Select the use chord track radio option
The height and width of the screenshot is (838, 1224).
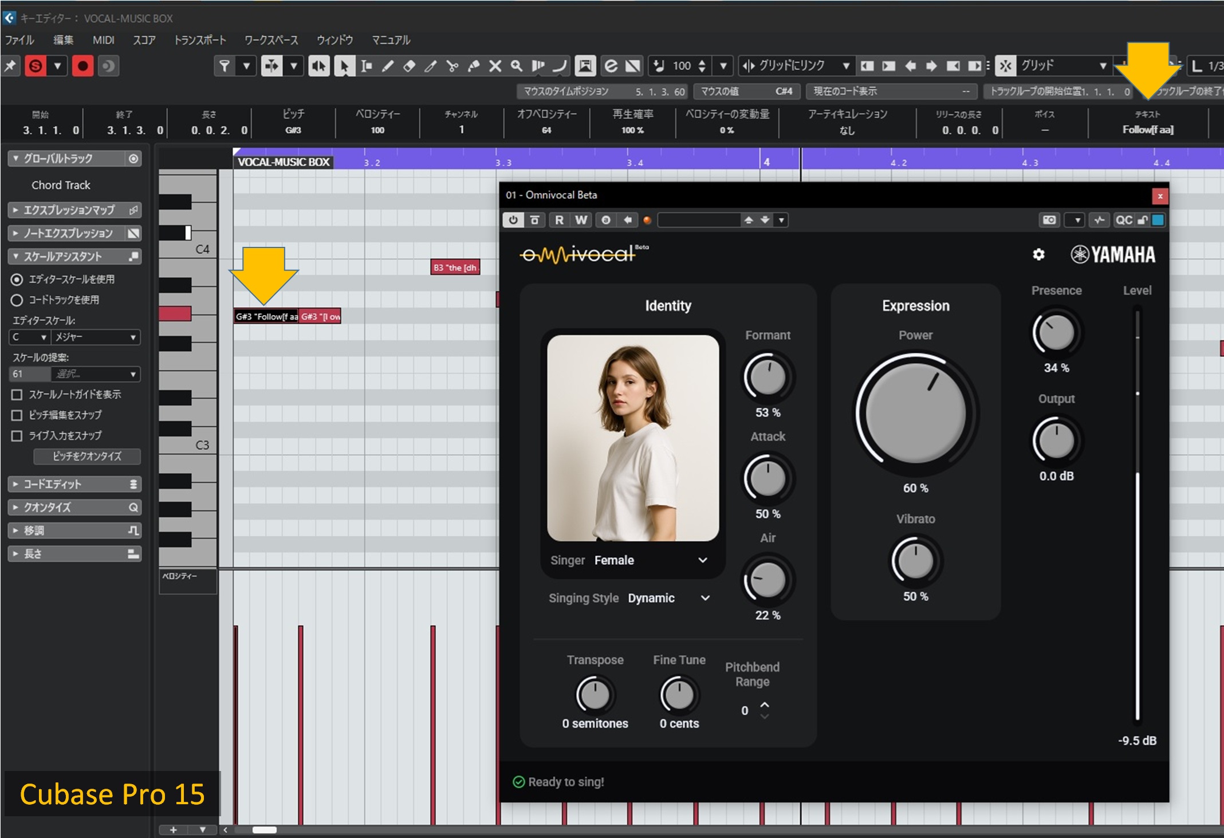pos(17,300)
